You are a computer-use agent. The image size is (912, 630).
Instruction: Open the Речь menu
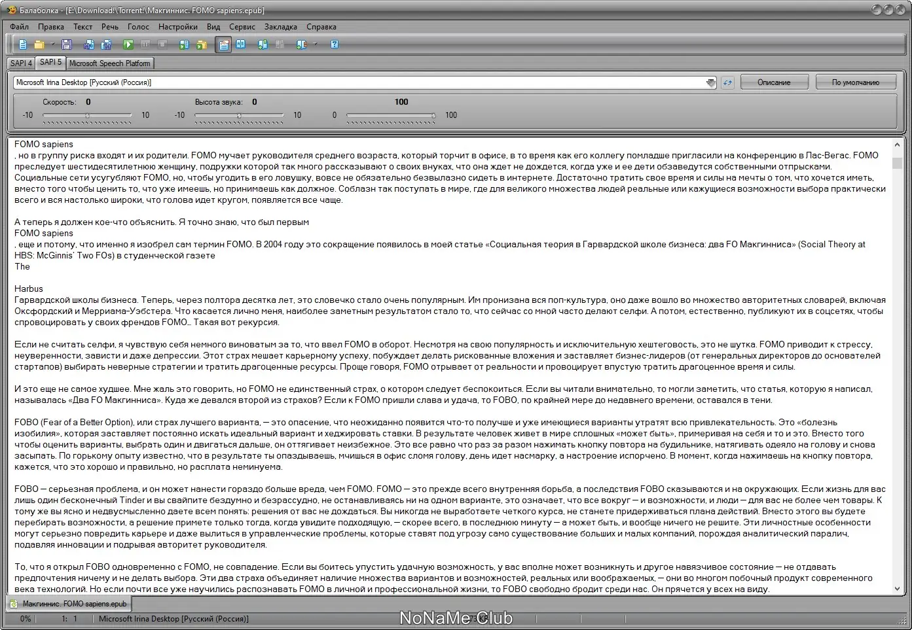coord(110,27)
